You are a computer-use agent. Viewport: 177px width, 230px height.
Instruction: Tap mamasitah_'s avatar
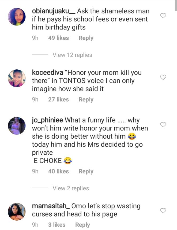tap(17, 212)
